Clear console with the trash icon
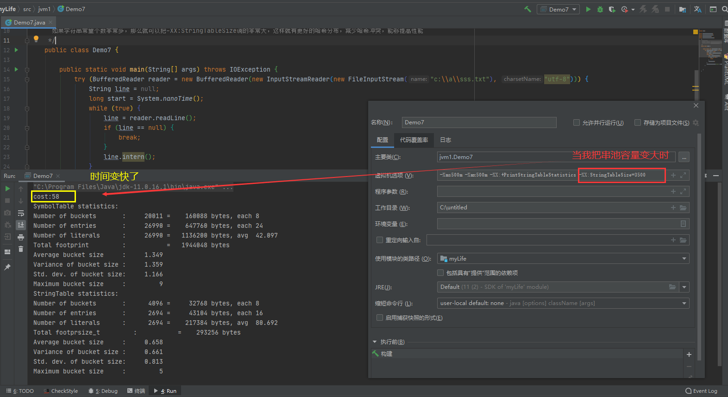728x397 pixels. (21, 249)
